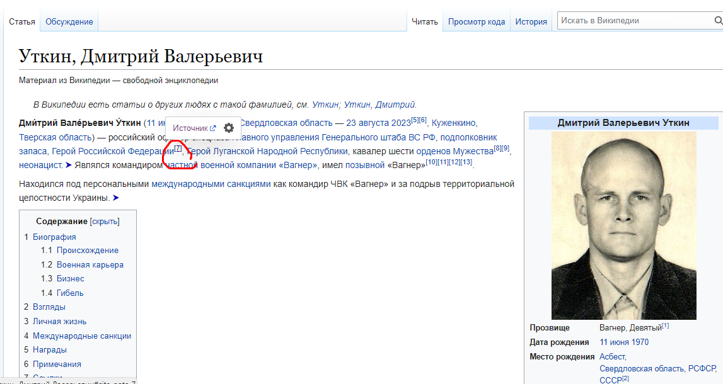This screenshot has height=384, width=723.
Task: Open «Источник» link in popup
Action: point(194,128)
